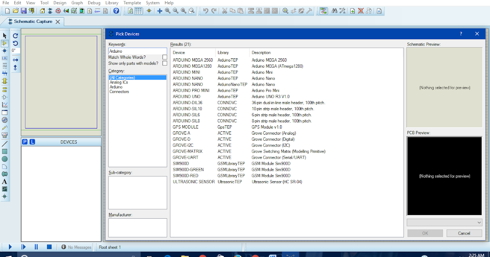Click the New Project toolbar icon
490x257 pixels.
pos(7,11)
